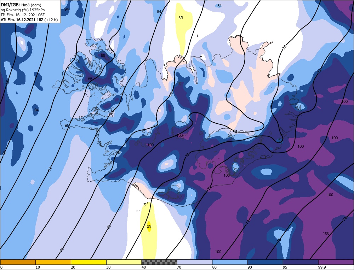Click the '62' contour label

(50, 169)
